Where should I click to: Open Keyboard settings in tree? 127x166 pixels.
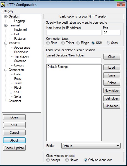20,30
